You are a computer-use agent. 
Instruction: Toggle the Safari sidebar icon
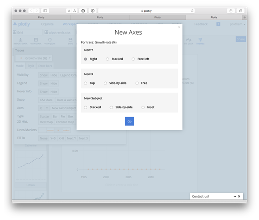click(45, 11)
